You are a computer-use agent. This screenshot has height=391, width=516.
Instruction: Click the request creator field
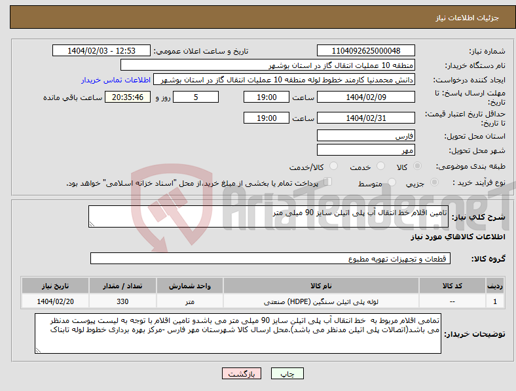pos(284,80)
